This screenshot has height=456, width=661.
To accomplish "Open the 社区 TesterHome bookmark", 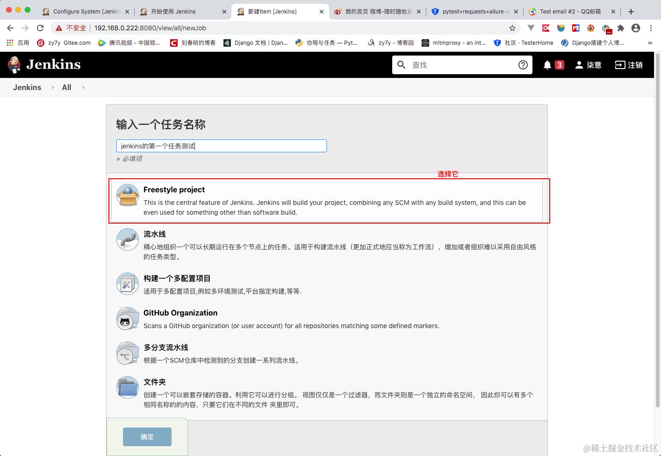I will pos(524,42).
